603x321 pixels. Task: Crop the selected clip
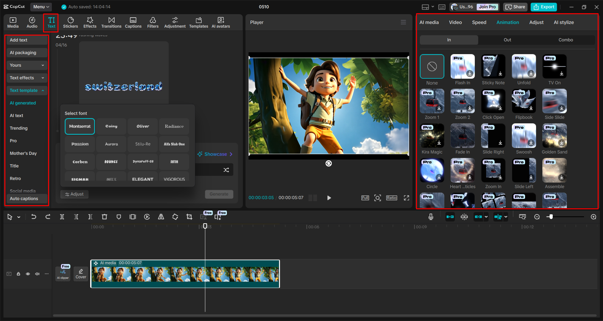click(189, 217)
